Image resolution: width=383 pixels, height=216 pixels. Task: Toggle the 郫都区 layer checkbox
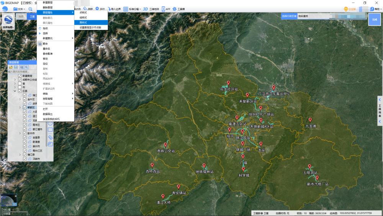(x=25, y=108)
